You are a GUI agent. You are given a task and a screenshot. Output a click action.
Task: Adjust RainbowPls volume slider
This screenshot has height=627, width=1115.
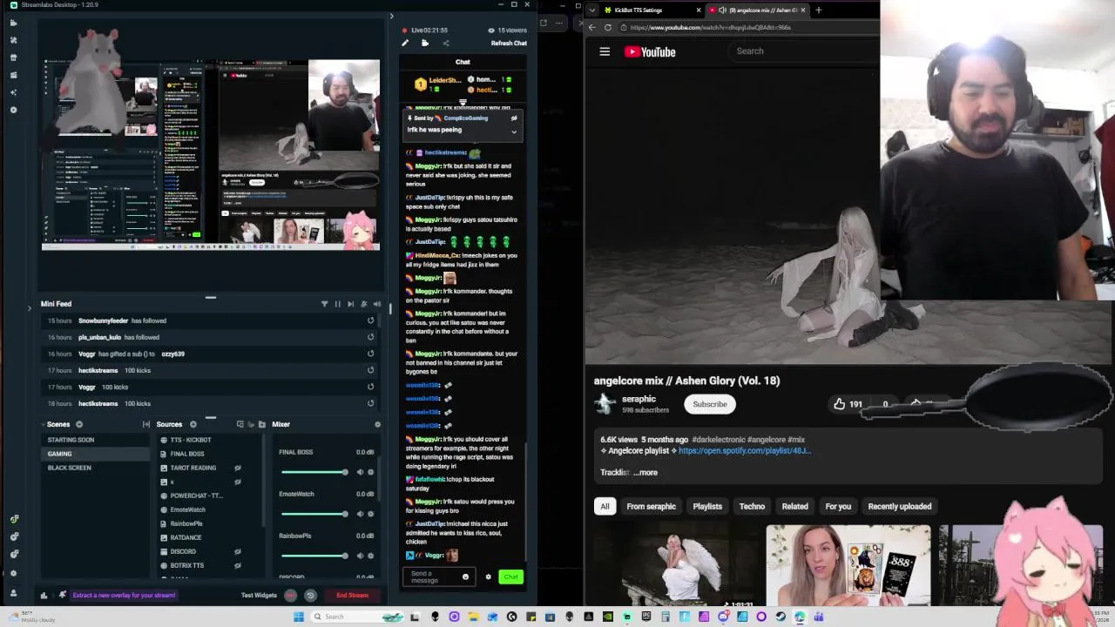pos(314,556)
